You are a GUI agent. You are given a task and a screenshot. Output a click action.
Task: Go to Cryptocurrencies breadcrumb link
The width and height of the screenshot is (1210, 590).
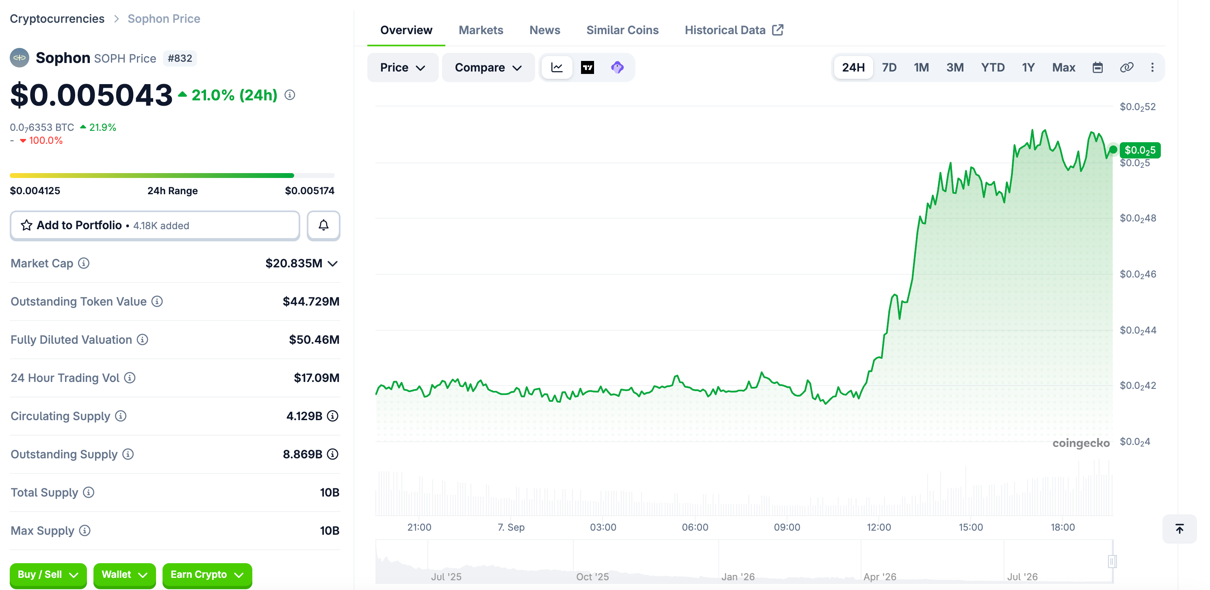(57, 19)
